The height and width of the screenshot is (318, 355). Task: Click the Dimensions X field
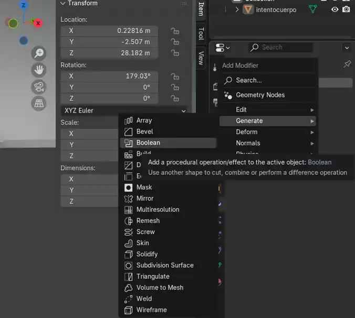tap(89, 179)
